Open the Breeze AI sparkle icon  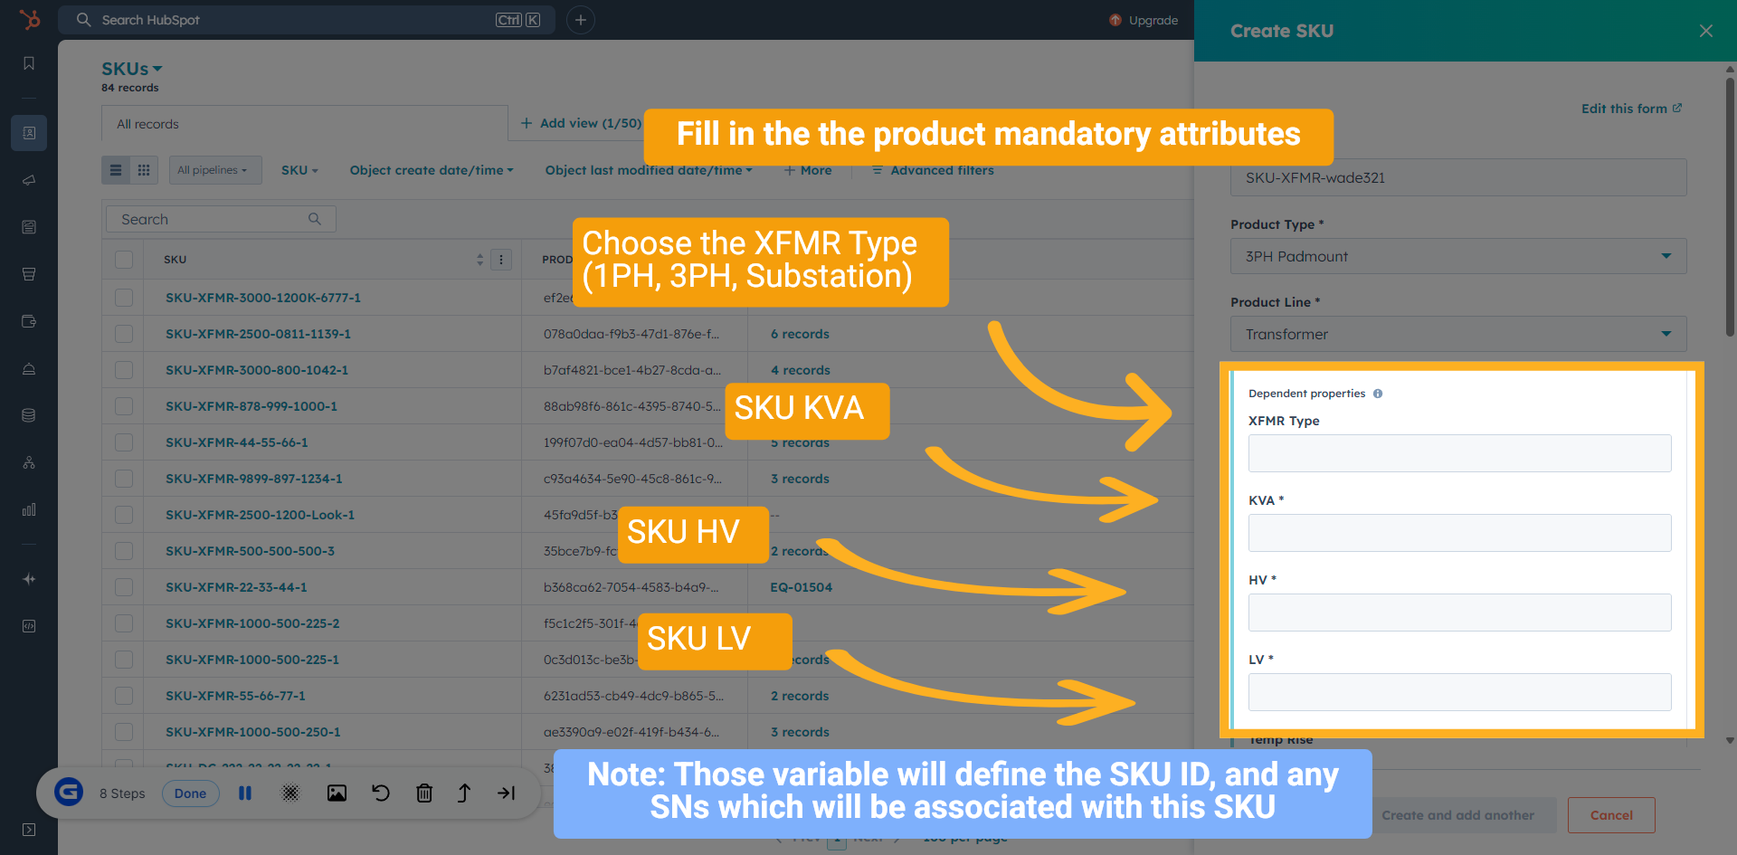29,579
